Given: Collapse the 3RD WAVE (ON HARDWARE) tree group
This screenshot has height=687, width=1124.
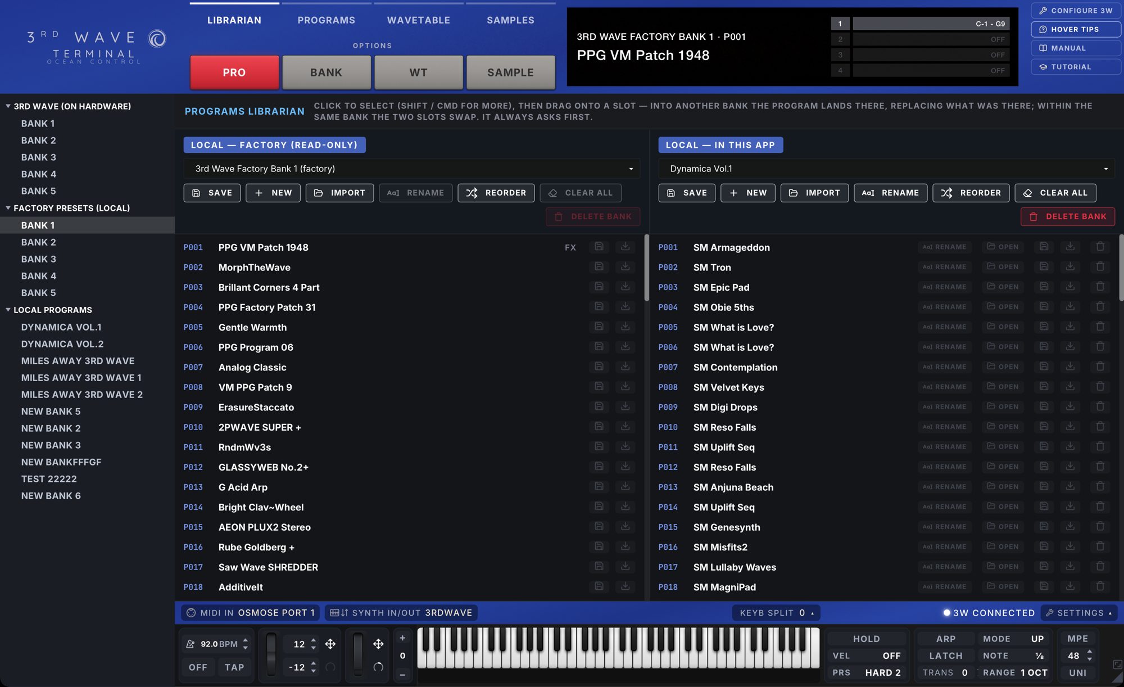Looking at the screenshot, I should pyautogui.click(x=8, y=106).
